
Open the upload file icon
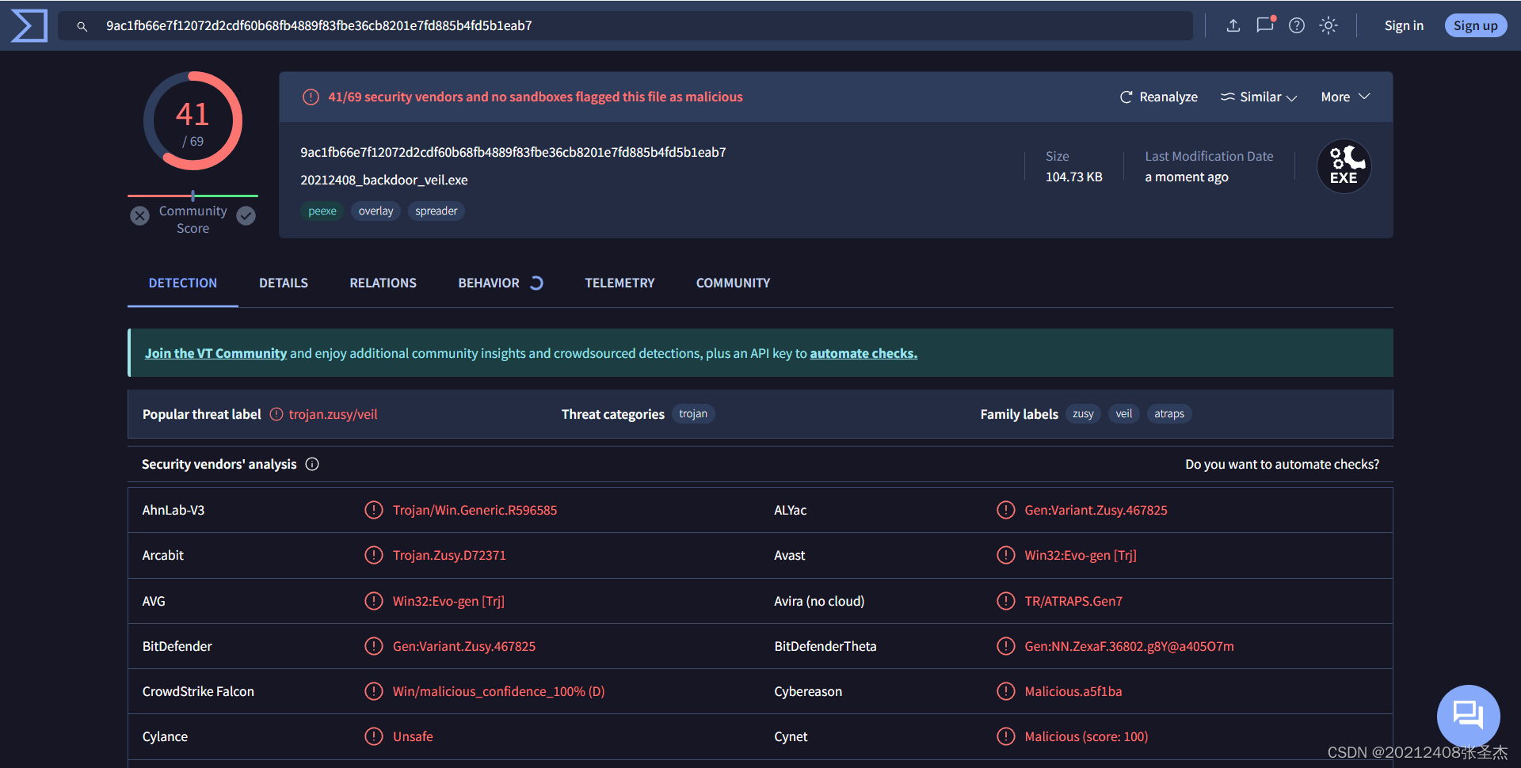coord(1233,25)
